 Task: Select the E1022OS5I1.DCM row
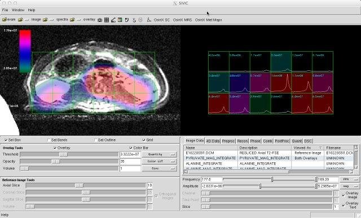[269, 153]
